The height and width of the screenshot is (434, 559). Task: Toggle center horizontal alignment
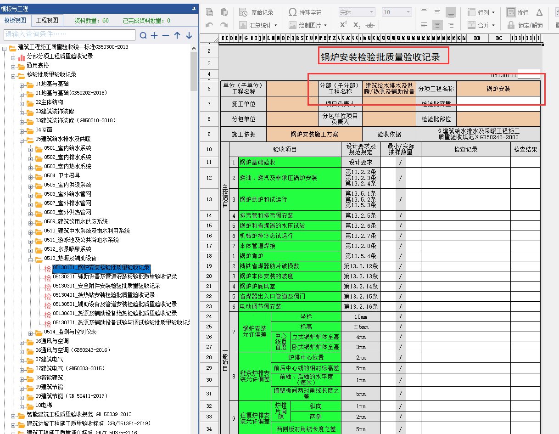(437, 25)
